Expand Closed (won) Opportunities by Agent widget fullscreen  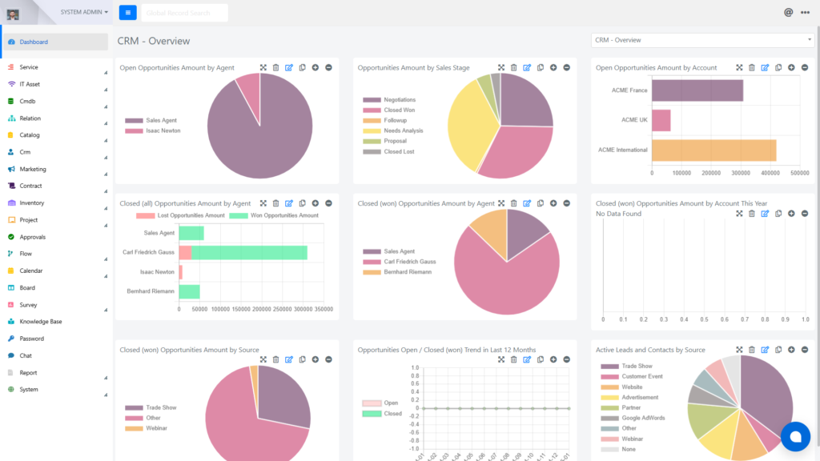[501, 203]
